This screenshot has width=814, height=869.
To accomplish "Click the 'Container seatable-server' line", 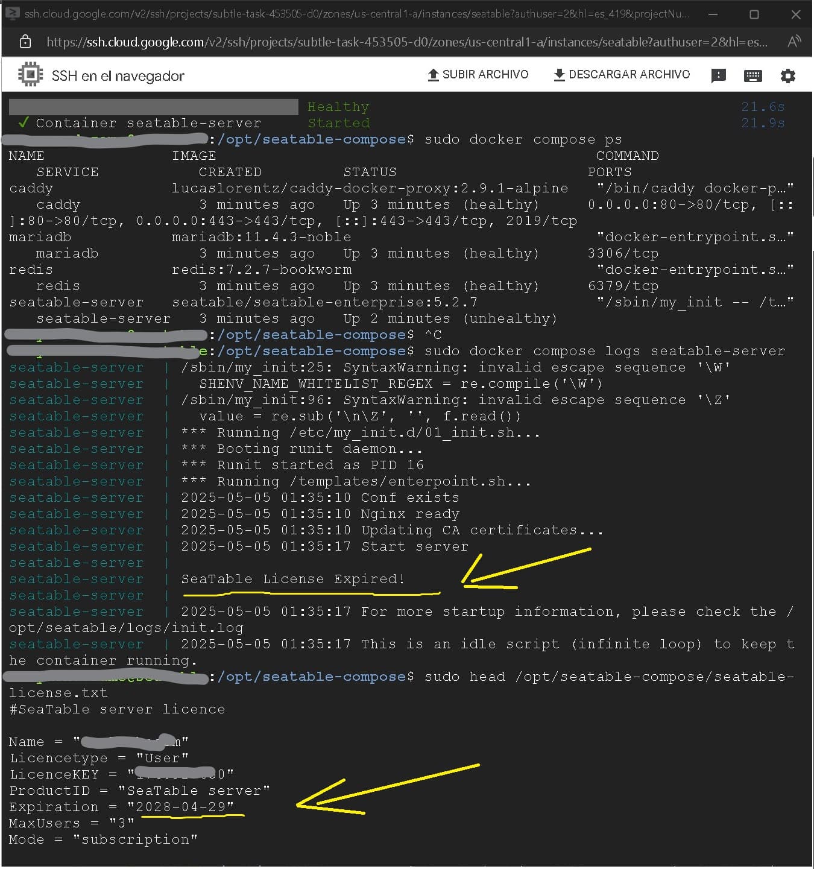I will point(148,123).
